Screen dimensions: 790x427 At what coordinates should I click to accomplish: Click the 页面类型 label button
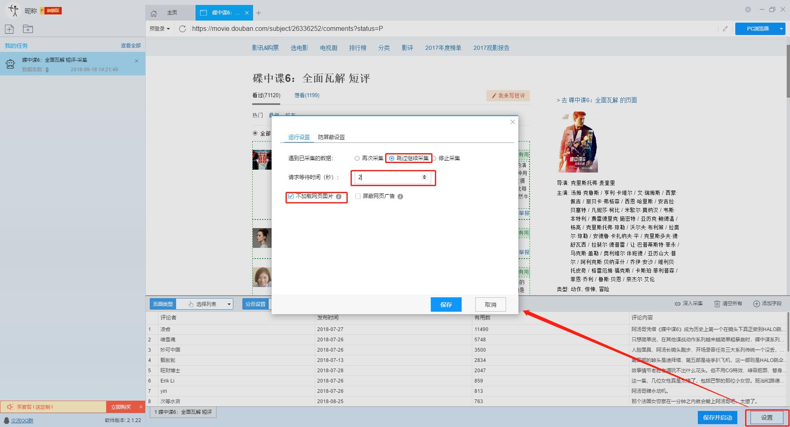pos(163,304)
